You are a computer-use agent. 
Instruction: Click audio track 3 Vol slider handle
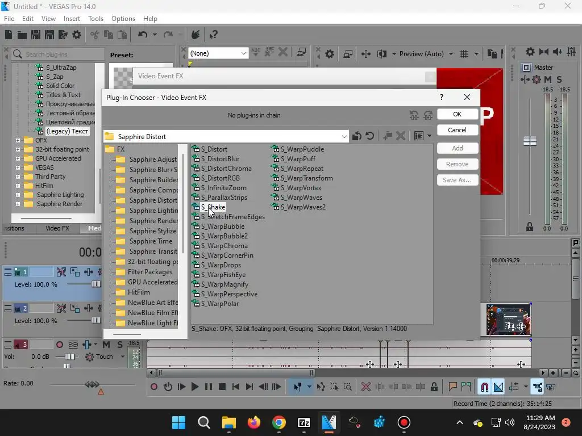pyautogui.click(x=69, y=357)
